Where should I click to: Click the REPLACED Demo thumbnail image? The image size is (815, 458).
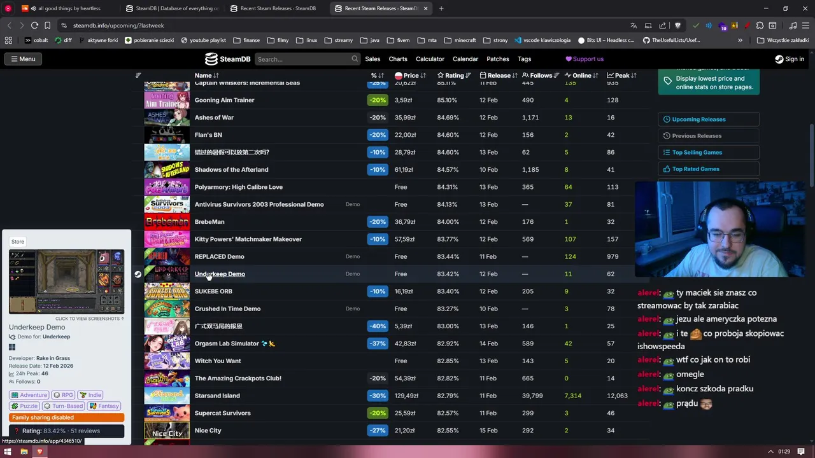click(167, 257)
